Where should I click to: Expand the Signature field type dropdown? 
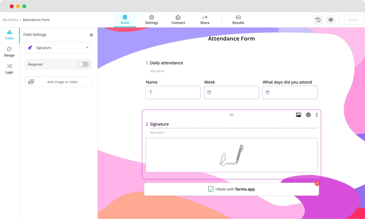point(58,48)
